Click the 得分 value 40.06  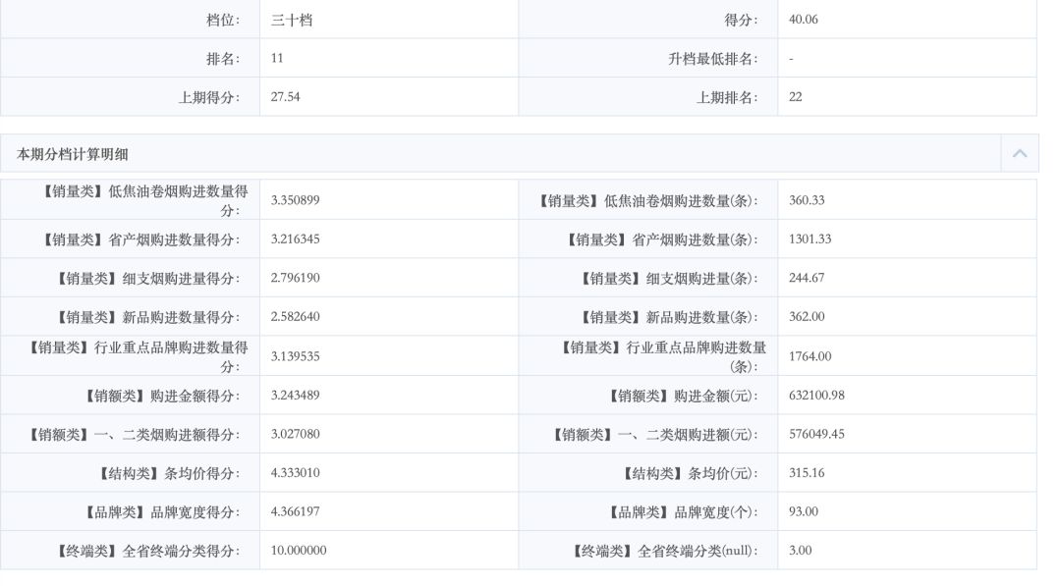pos(804,20)
